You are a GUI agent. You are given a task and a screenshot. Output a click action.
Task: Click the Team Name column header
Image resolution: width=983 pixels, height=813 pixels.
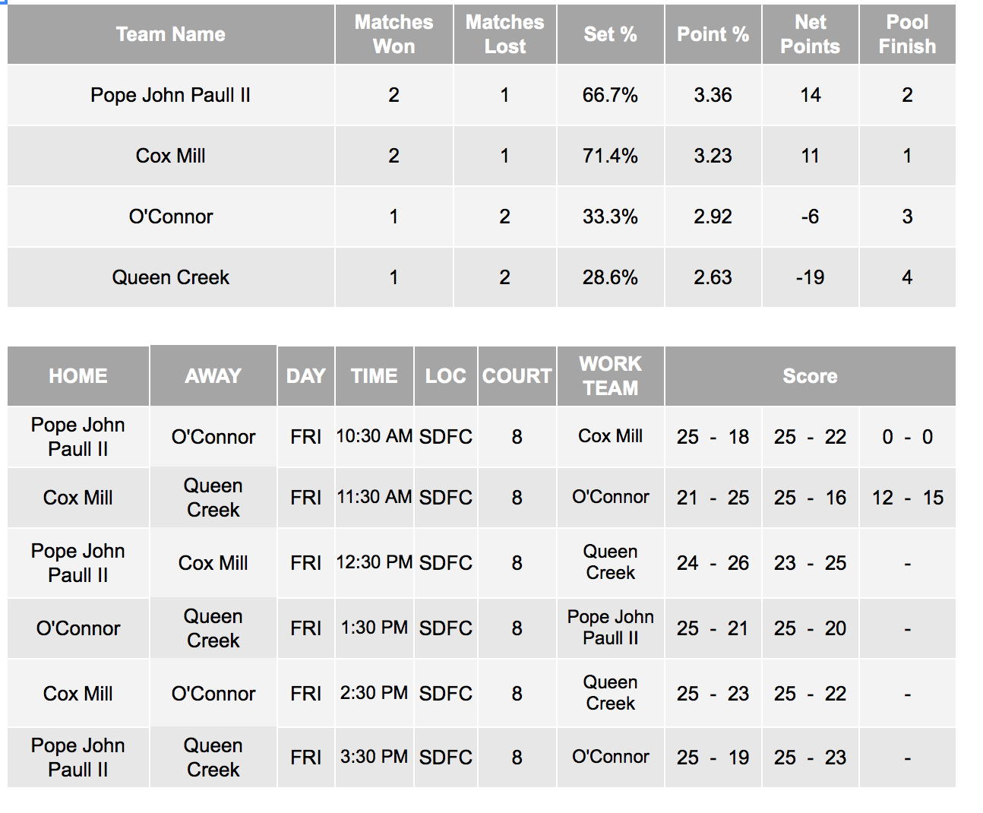171,34
